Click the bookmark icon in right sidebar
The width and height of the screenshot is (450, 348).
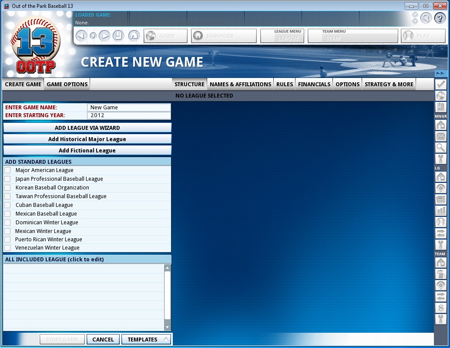440,107
